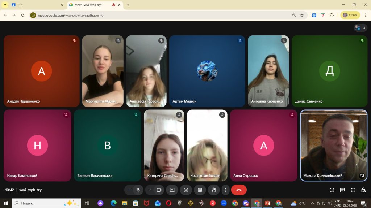Show meeting details info icon
This screenshot has height=208, width=371.
[332, 190]
